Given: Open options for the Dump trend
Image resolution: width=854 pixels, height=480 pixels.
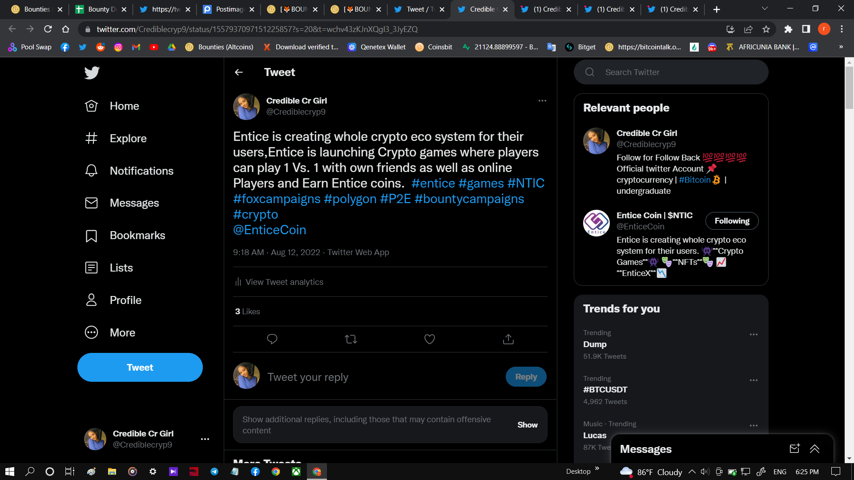Looking at the screenshot, I should click(x=753, y=335).
